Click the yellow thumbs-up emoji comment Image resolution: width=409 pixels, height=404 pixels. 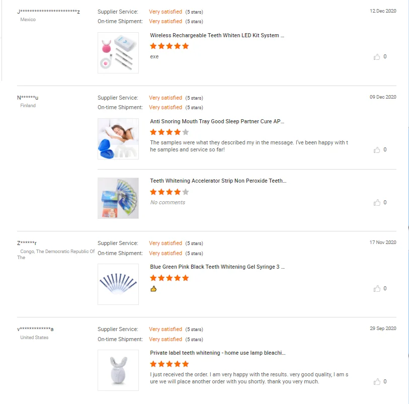(153, 289)
